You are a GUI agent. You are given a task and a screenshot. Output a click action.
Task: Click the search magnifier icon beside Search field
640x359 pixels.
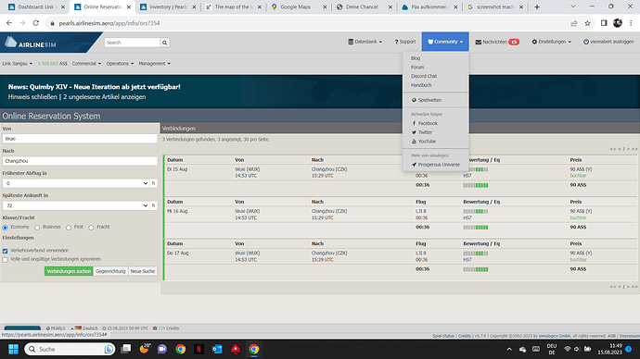tap(164, 43)
